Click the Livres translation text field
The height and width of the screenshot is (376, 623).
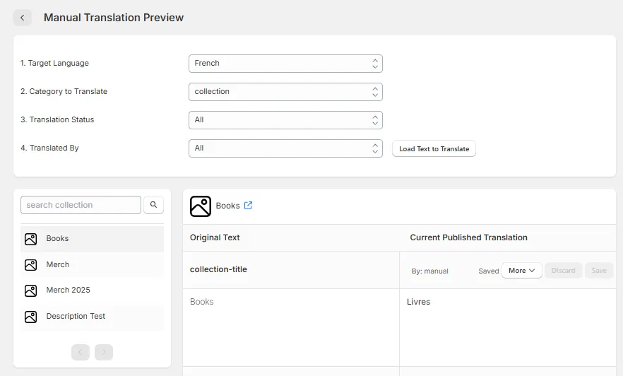tap(508, 327)
